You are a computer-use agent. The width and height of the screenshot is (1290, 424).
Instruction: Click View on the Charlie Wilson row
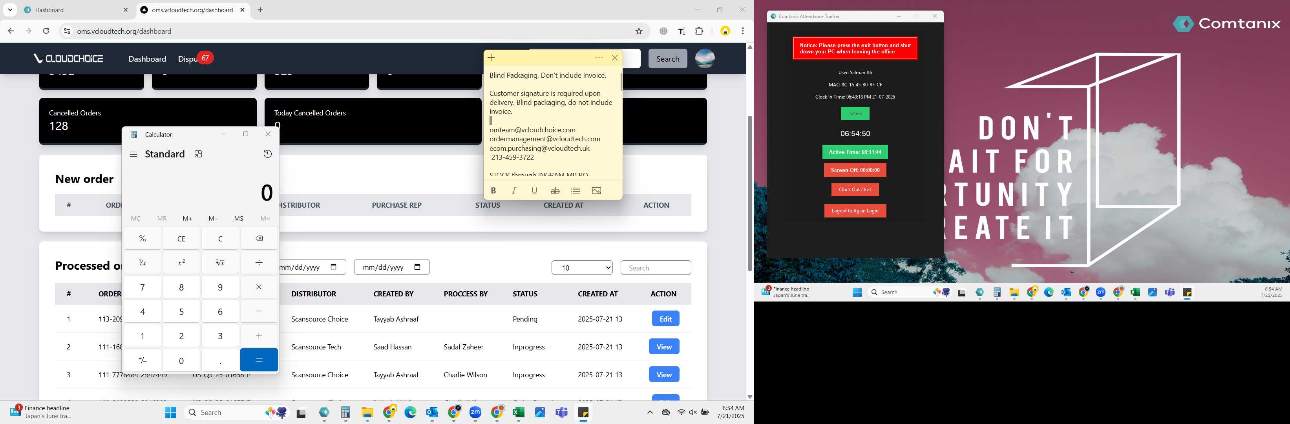tap(664, 375)
